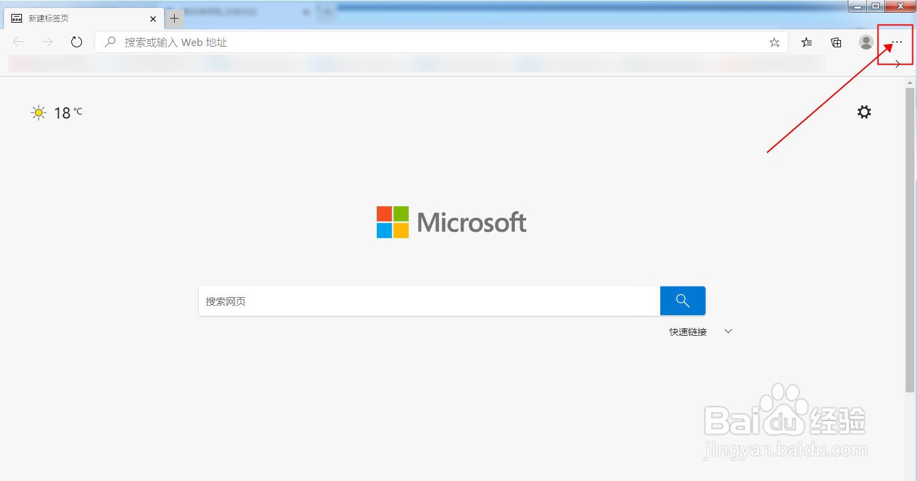Image resolution: width=917 pixels, height=481 pixels.
Task: Click the Refresh button
Action: pos(77,42)
